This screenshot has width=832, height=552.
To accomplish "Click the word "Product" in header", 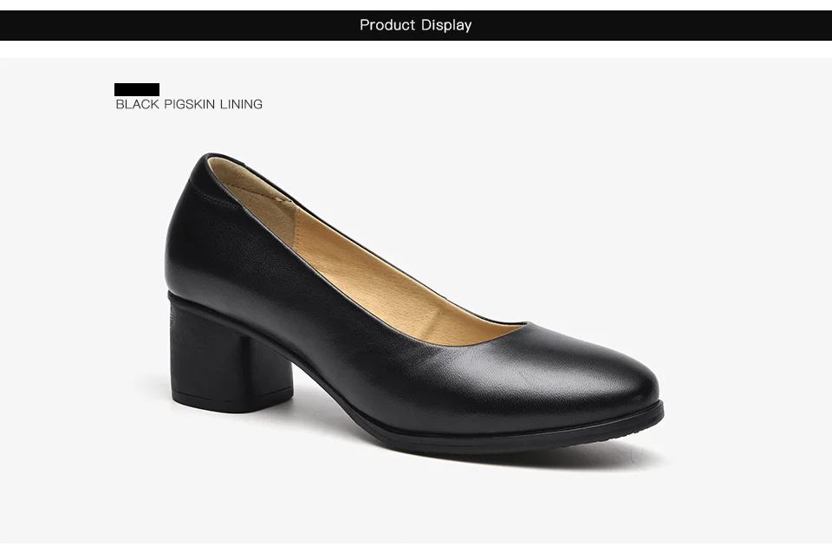I will click(x=387, y=25).
